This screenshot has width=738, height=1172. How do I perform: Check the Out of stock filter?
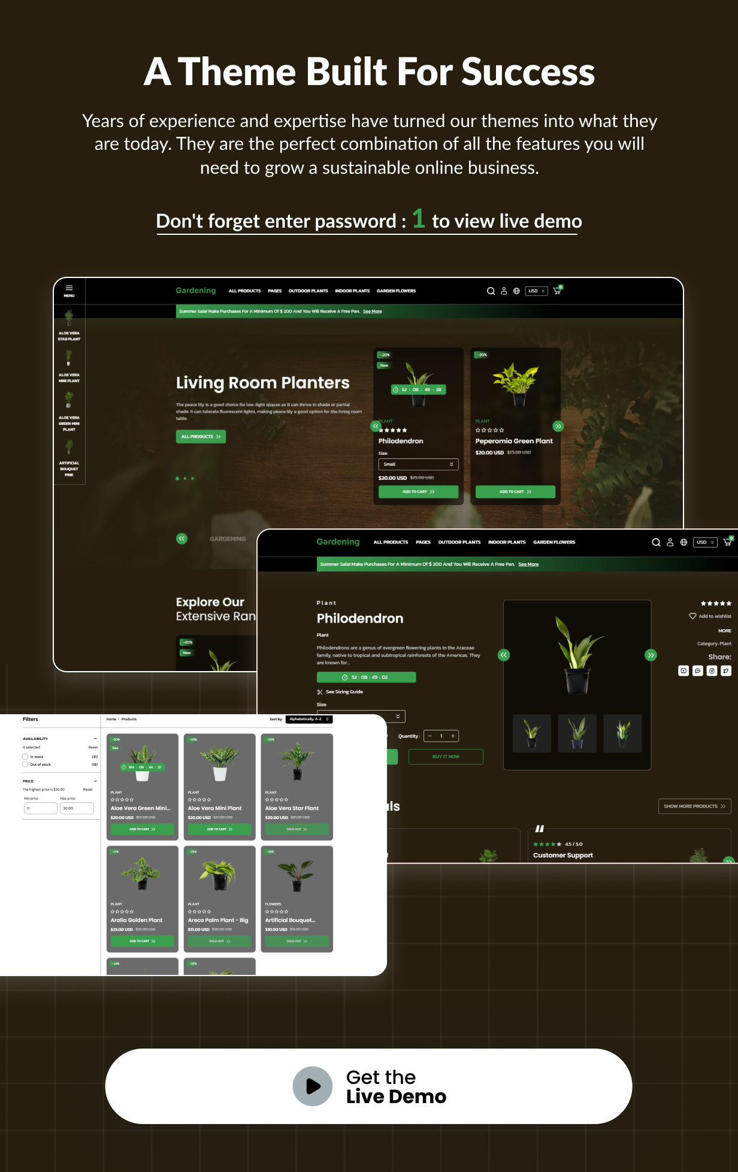coord(26,765)
